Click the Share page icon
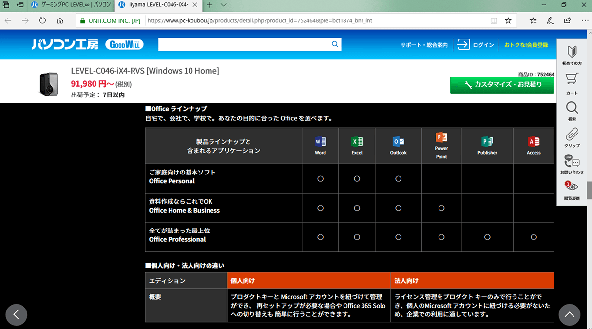The image size is (592, 329). click(x=567, y=20)
